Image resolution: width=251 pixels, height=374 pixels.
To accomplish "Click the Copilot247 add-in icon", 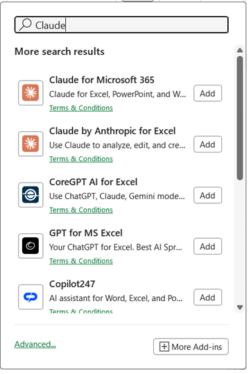I will (x=31, y=297).
